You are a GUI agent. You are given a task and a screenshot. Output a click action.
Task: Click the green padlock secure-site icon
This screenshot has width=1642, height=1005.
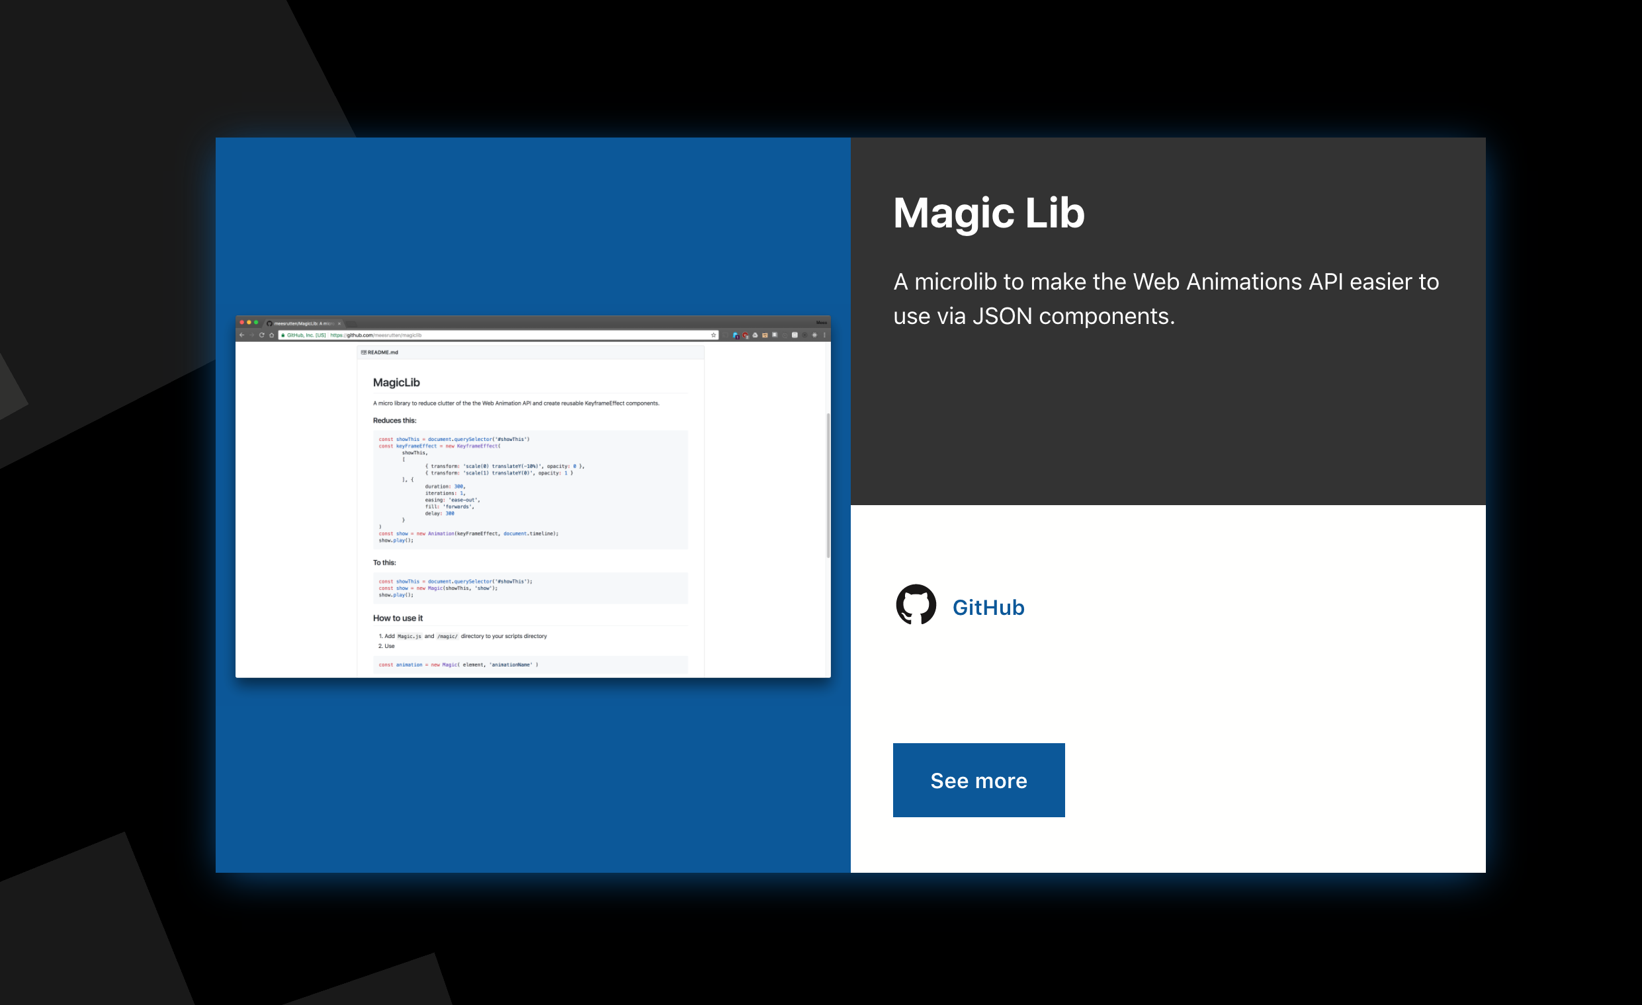pos(283,335)
